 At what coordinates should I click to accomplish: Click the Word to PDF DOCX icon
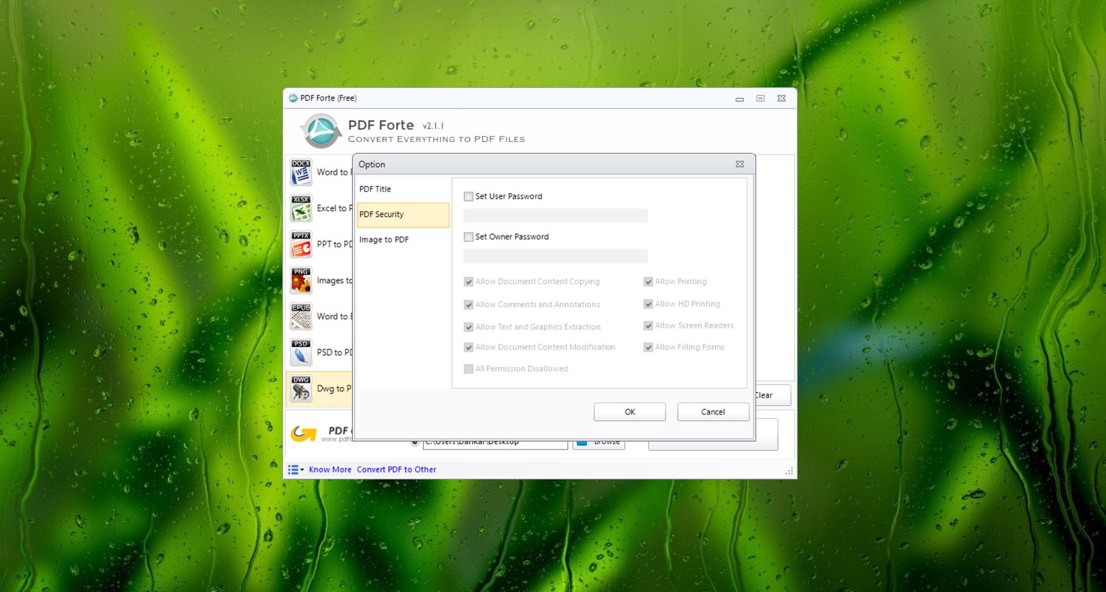[300, 172]
